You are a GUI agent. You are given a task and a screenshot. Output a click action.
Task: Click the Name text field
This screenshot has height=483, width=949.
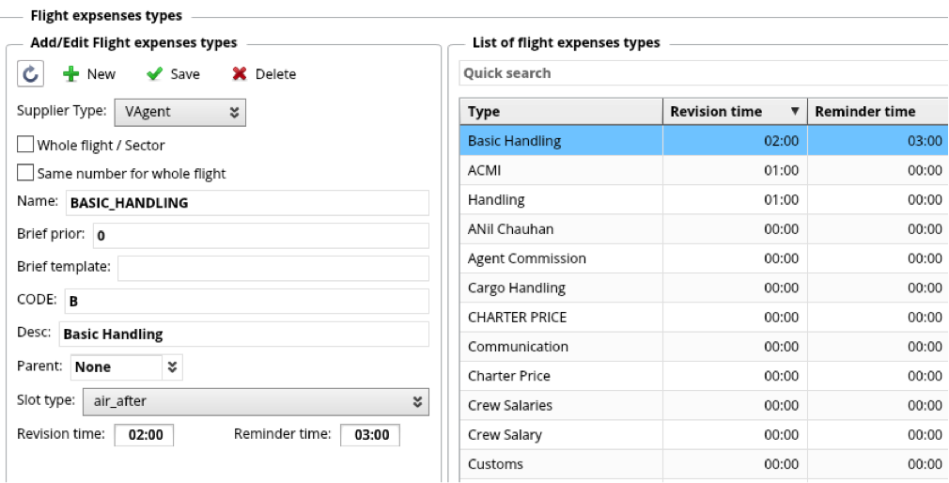tap(246, 203)
